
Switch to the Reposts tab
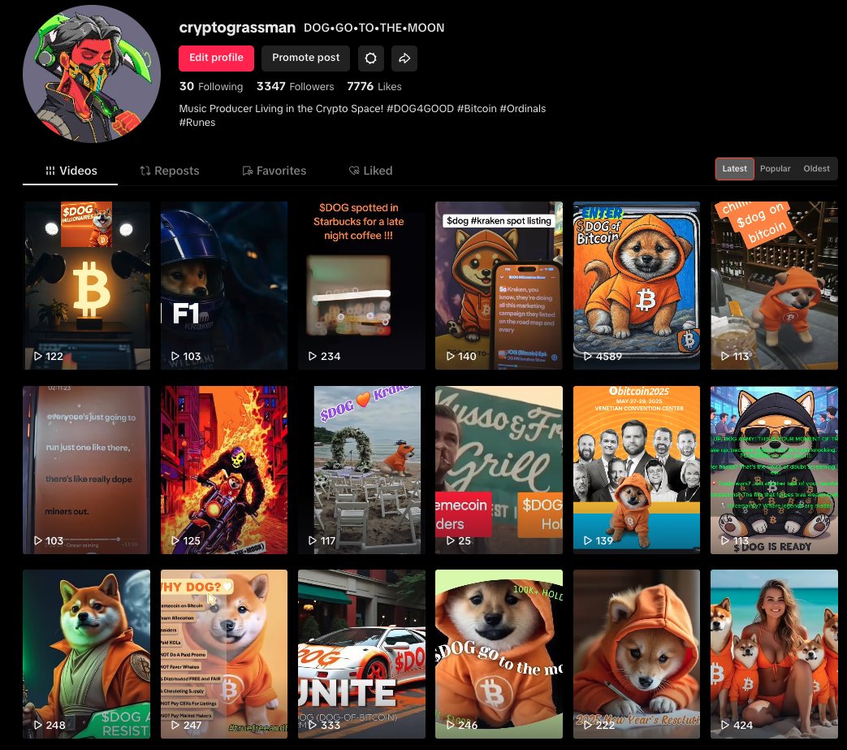[x=170, y=171]
